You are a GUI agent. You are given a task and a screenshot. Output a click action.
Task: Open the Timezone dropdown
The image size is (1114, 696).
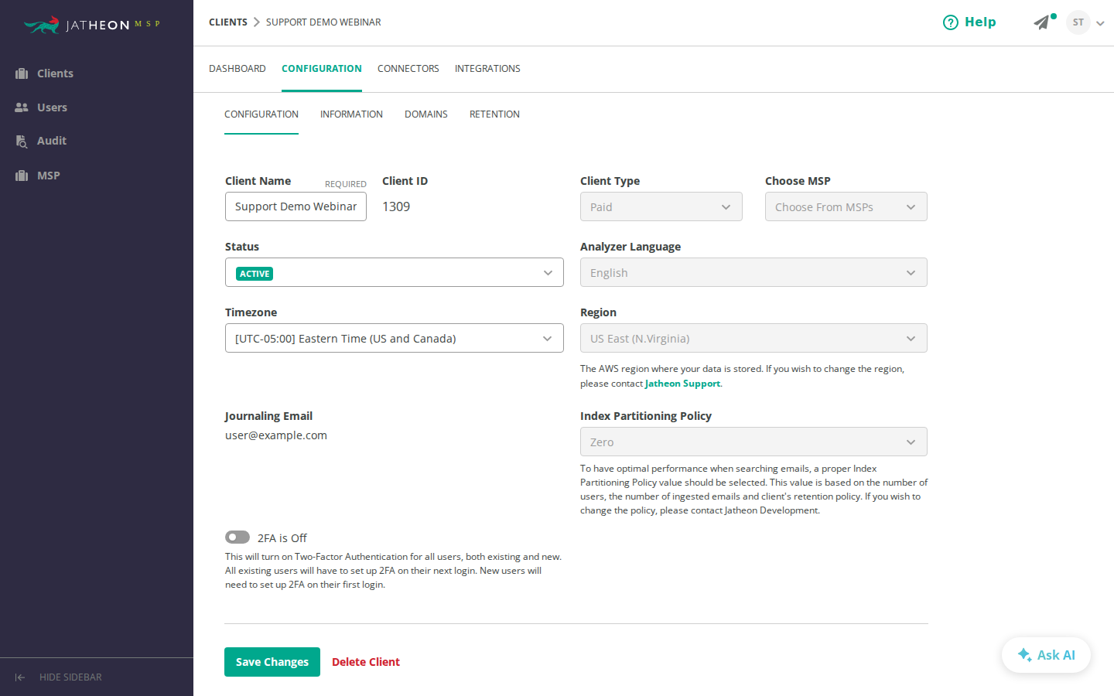tap(395, 338)
